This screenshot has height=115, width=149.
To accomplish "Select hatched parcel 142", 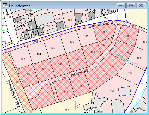I will [44, 69].
